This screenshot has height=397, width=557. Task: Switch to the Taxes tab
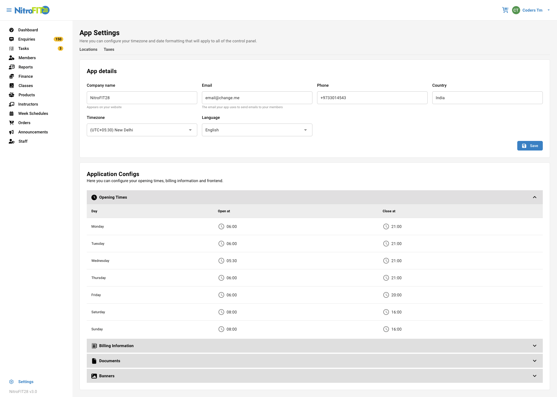click(109, 49)
